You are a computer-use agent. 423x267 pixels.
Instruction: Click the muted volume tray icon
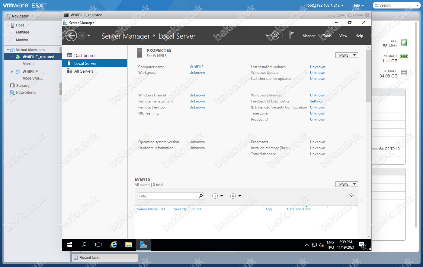click(322, 245)
